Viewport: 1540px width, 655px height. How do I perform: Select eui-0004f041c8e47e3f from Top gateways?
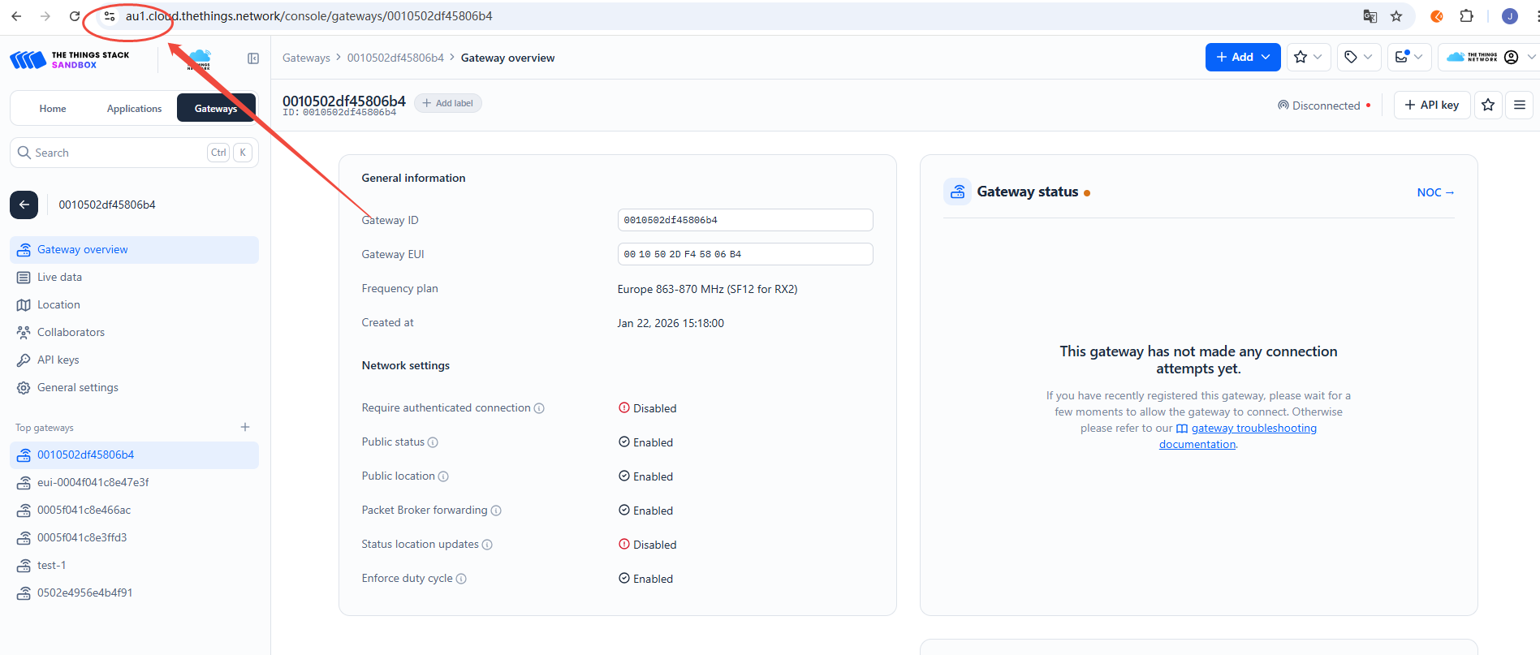pyautogui.click(x=93, y=483)
